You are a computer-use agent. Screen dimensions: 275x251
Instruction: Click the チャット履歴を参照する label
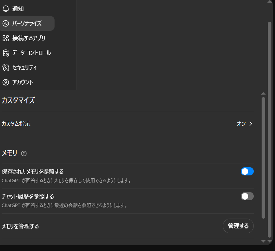(28, 196)
